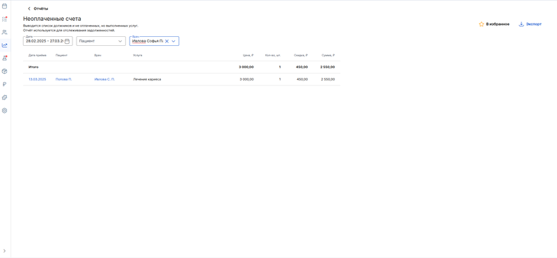The image size is (557, 258).
Task: Click the Экспорт button
Action: pos(530,24)
